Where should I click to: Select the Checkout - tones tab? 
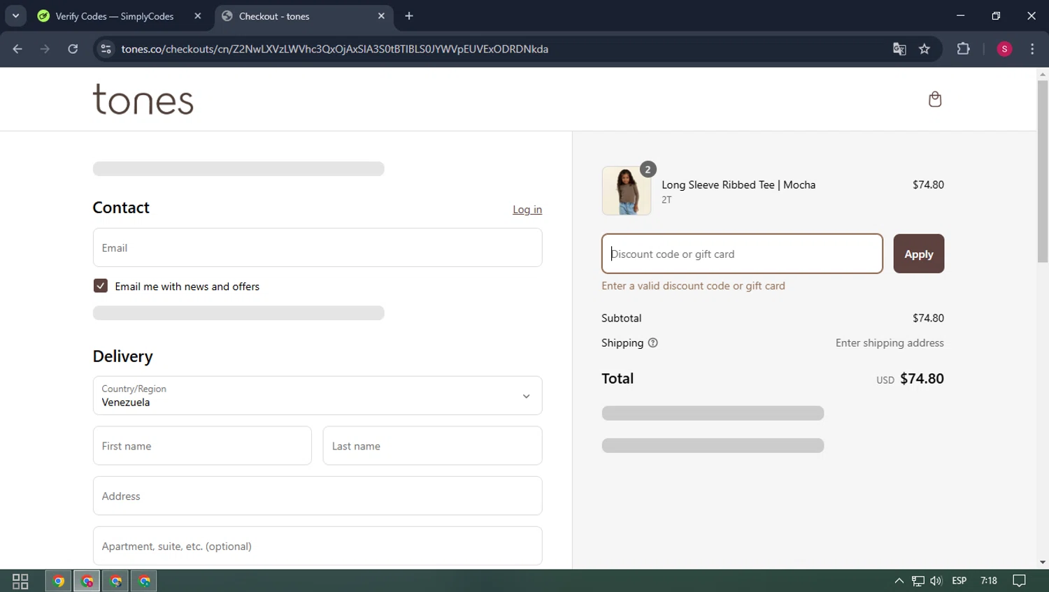tap(304, 16)
